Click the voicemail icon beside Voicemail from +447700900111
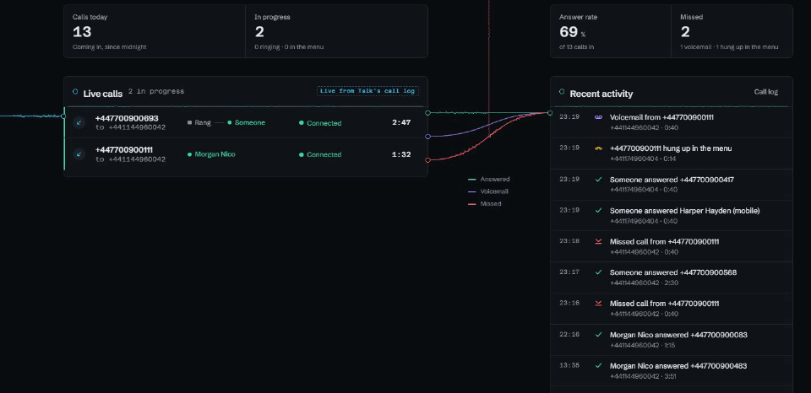The height and width of the screenshot is (393, 811). (598, 118)
